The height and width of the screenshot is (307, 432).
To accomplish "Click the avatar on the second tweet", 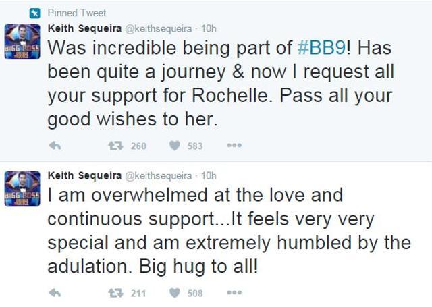I will 22,189.
